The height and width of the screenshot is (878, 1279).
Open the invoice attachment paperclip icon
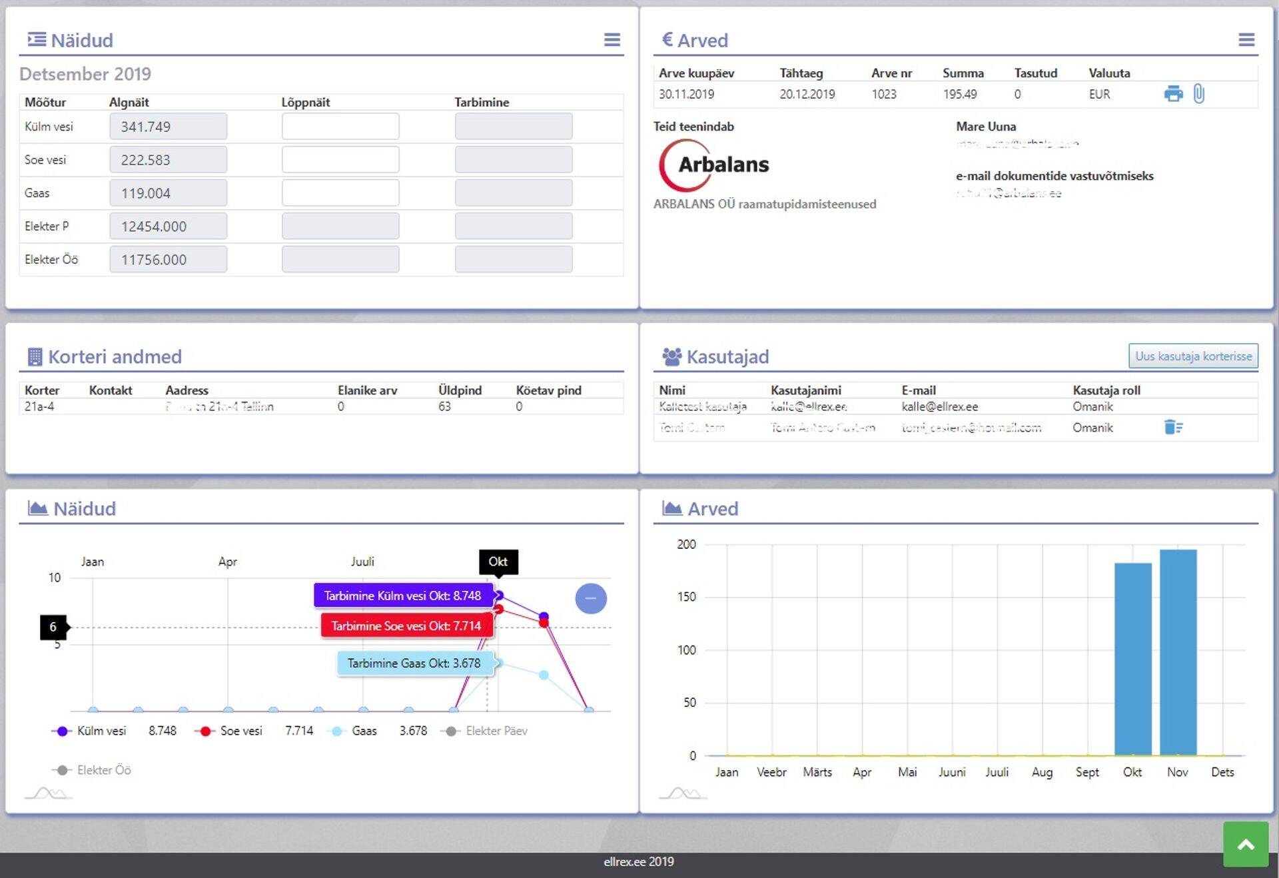[1198, 94]
